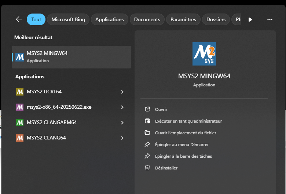This screenshot has width=286, height=194.
Task: Filter results by Documents
Action: (x=147, y=19)
